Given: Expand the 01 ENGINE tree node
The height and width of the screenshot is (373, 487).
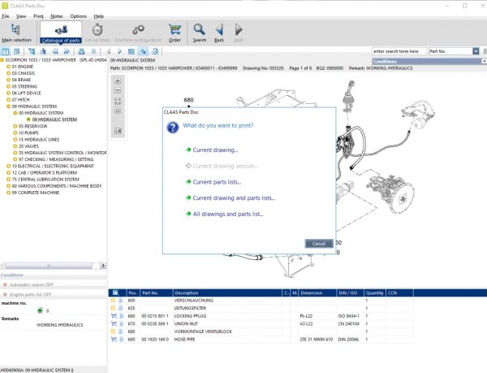Looking at the screenshot, I should pyautogui.click(x=23, y=67).
